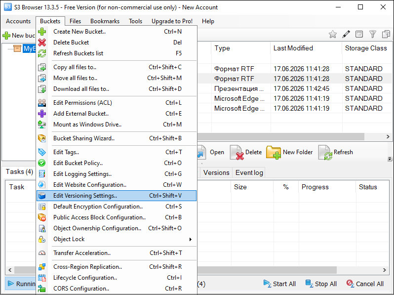
Task: Click the purple Add External Bucket icon
Action: click(42, 114)
